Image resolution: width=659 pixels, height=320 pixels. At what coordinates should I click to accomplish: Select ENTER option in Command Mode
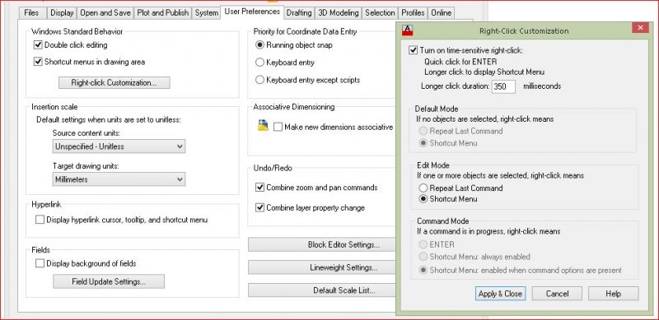click(x=423, y=244)
